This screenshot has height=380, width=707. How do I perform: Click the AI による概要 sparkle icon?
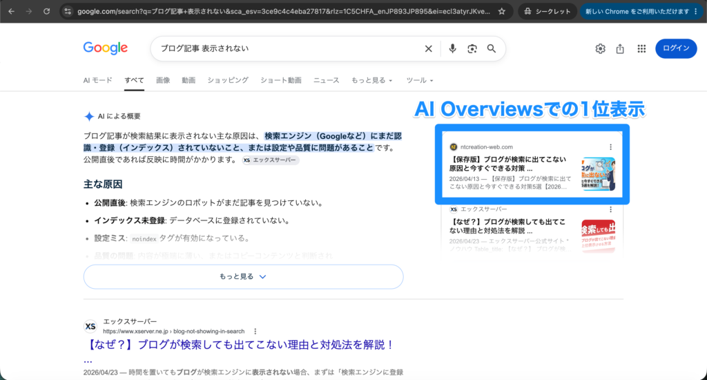89,117
